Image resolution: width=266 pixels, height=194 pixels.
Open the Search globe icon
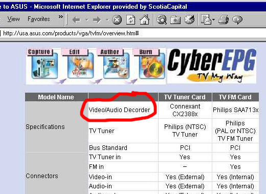pos(162,19)
